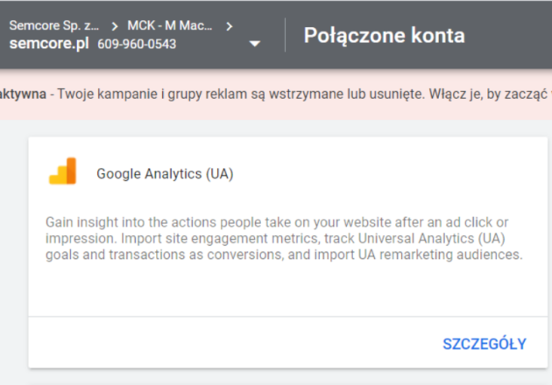Select the Semcore Sp. z... breadcrumb
The image size is (552, 385).
[x=53, y=25]
